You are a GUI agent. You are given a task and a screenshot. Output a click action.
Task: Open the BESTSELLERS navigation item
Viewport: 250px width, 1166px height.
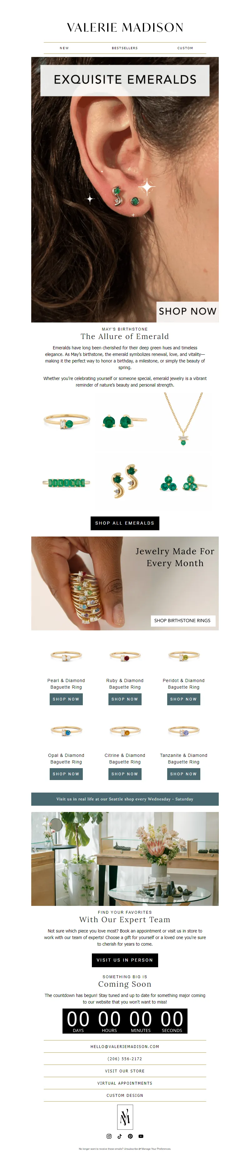point(125,48)
